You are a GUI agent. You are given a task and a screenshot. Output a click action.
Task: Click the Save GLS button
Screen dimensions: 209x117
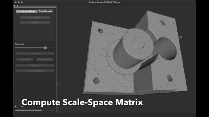35,66
